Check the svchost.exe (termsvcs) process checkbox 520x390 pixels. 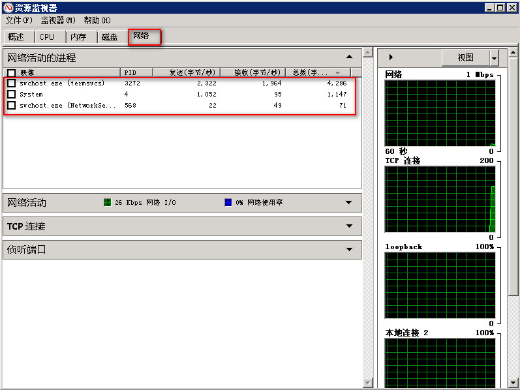click(12, 83)
